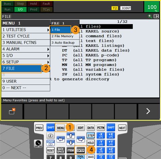Click the RESET key
The image size is (161, 159).
[x=51, y=150]
